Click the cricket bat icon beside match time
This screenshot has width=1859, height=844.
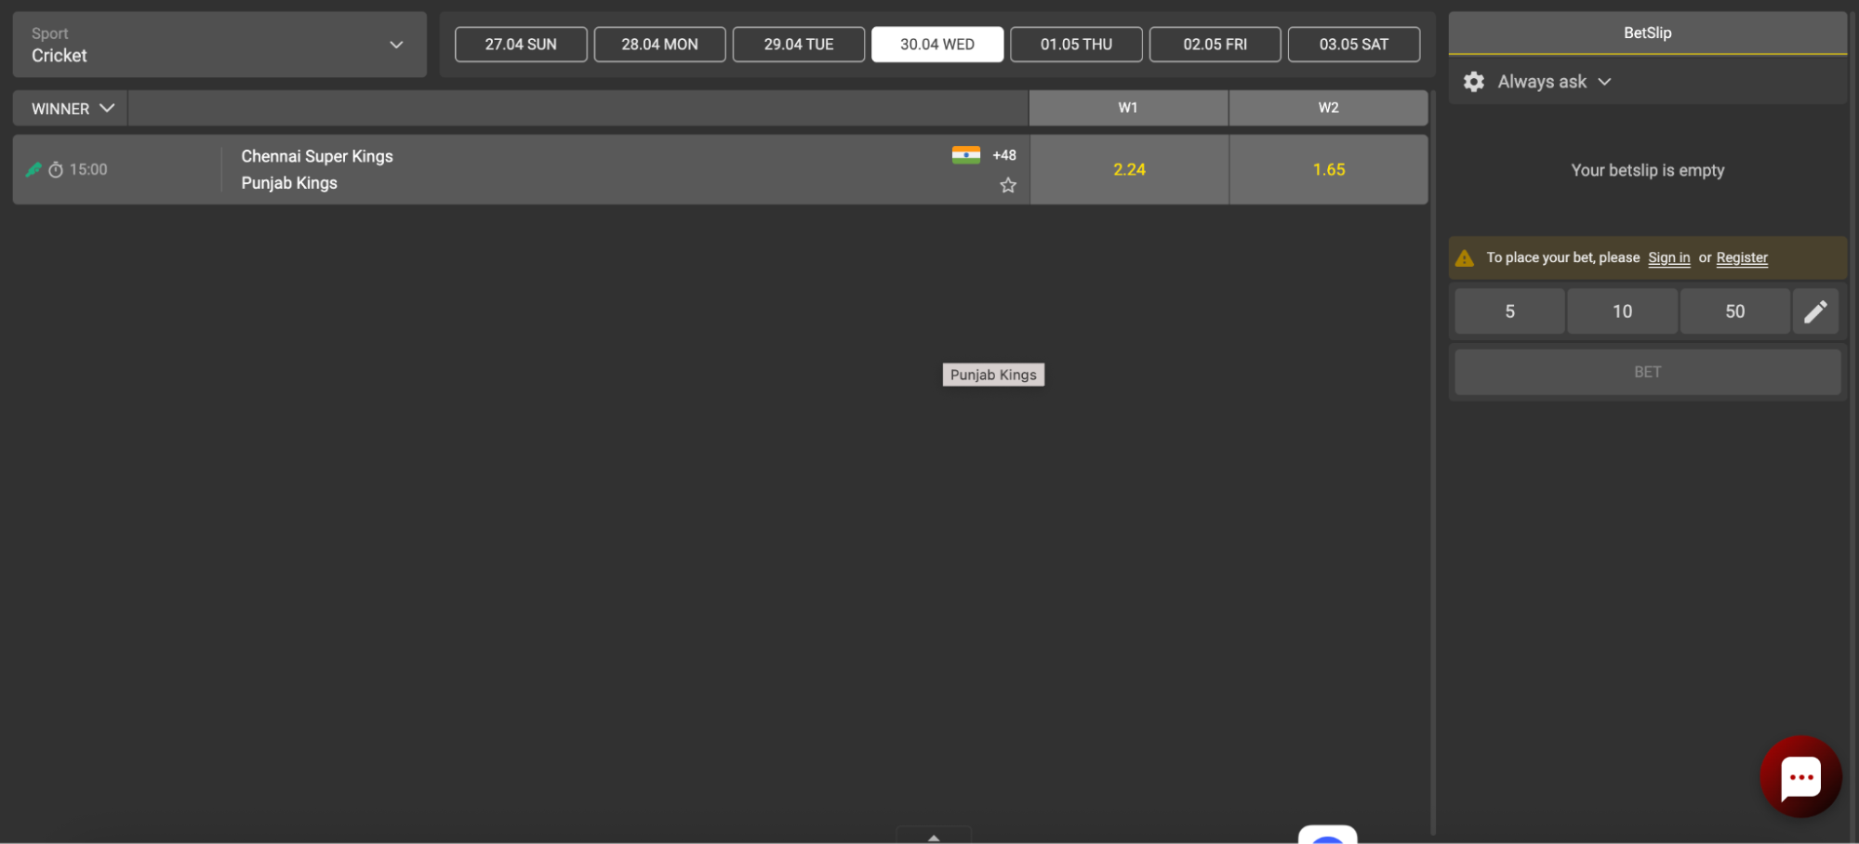33,169
